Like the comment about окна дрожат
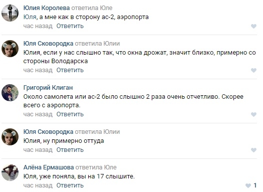263x192 pixels. pos(253,70)
